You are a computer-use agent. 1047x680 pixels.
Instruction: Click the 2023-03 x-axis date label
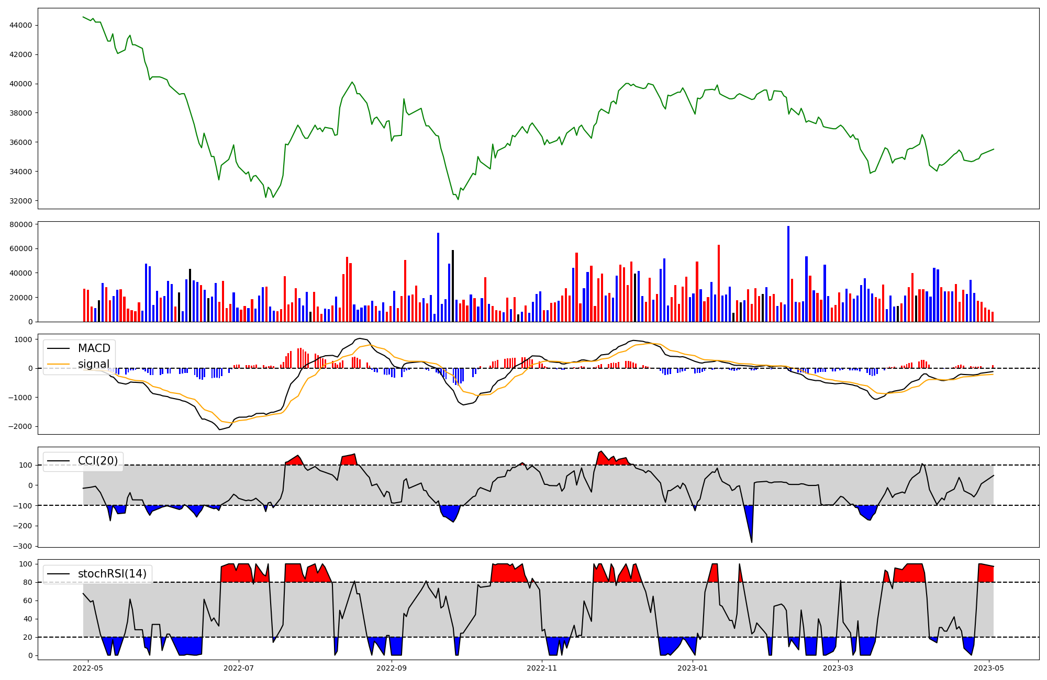838,668
